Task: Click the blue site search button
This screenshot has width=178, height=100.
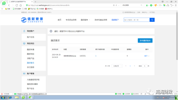Action: point(152,20)
